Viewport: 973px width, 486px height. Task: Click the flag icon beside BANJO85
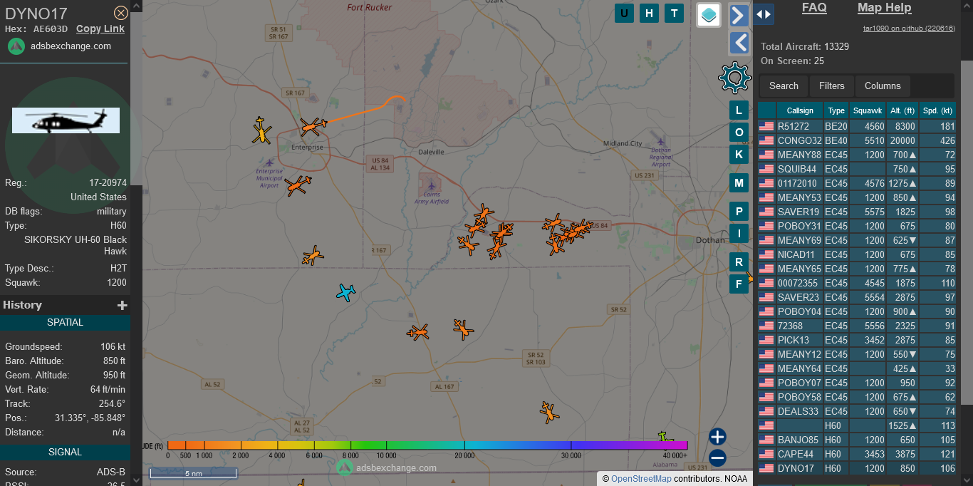click(766, 440)
